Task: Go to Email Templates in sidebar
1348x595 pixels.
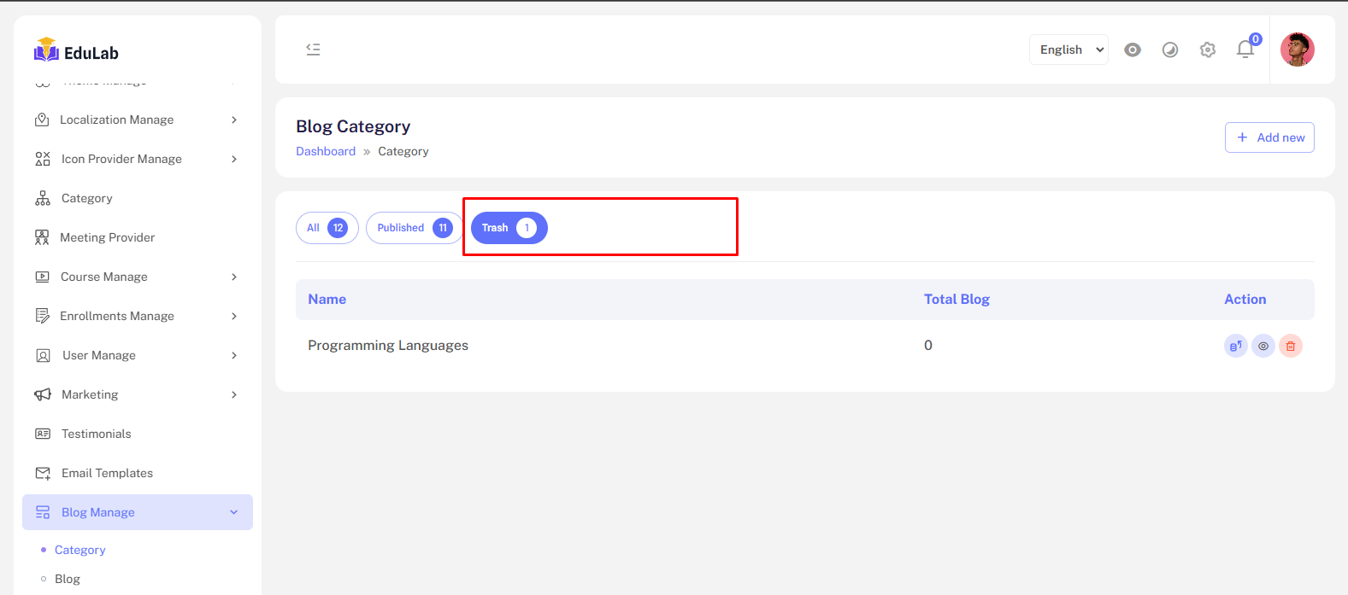Action: [107, 473]
